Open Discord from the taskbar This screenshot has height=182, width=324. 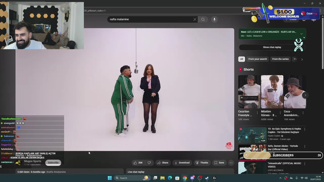[x=192, y=178]
